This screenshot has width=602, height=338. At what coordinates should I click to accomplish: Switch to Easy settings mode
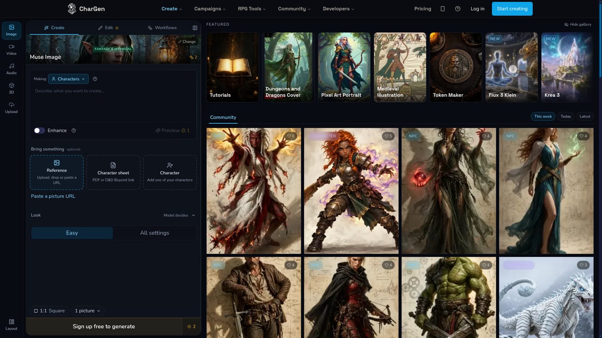[x=72, y=233]
